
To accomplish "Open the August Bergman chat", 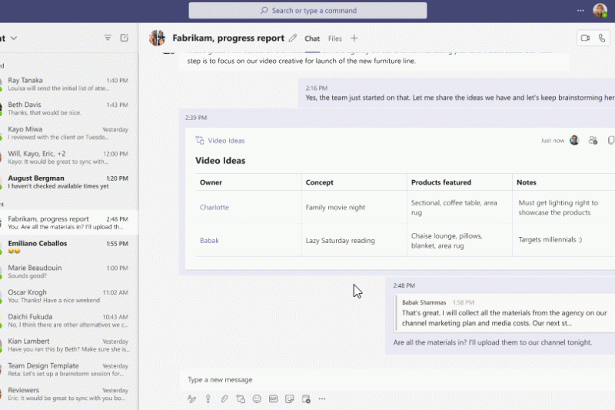I will [x=69, y=182].
